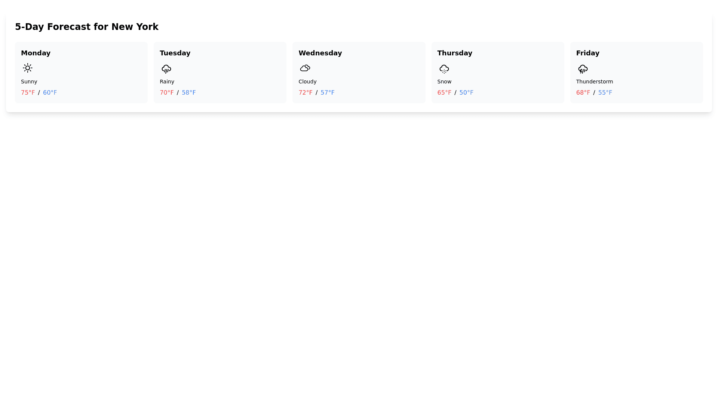Click the 5-Day Forecast for New York title
718x404 pixels.
[86, 27]
